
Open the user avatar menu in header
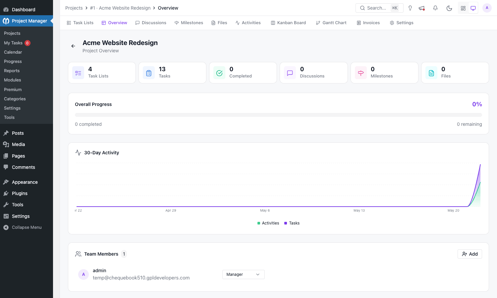[x=487, y=8]
